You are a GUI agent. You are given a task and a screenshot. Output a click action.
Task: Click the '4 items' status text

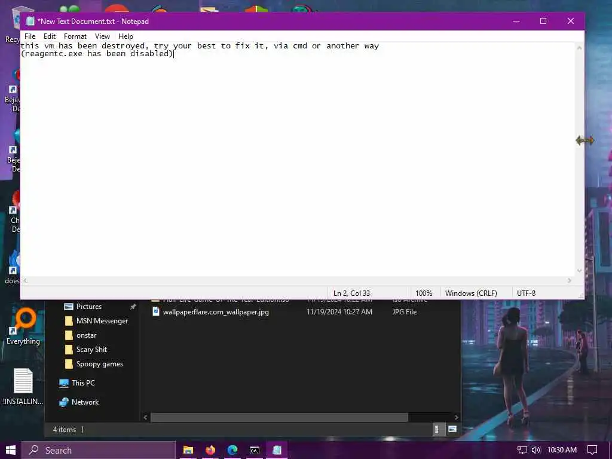[x=65, y=430]
